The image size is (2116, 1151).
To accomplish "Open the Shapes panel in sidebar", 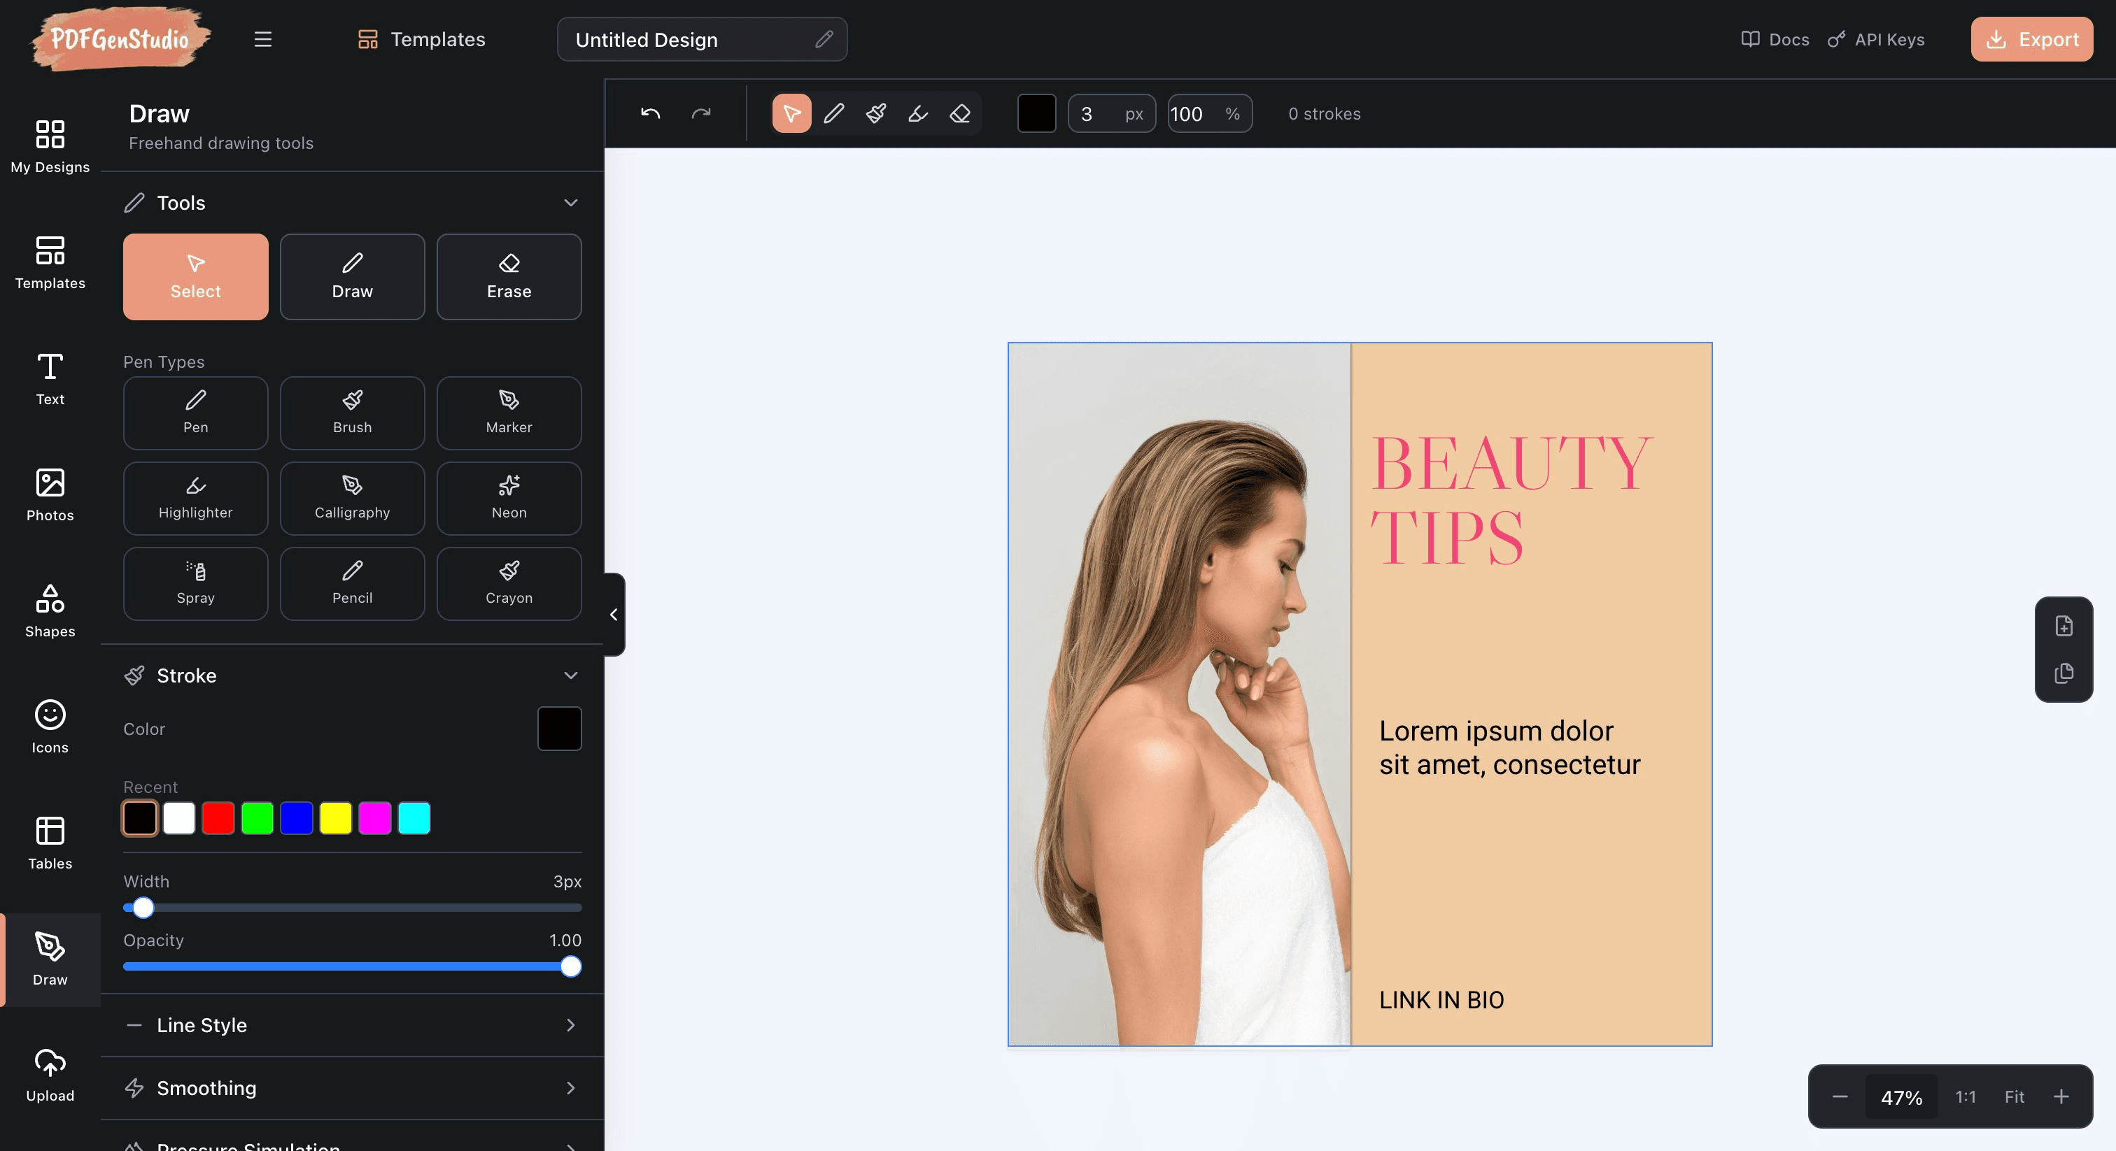I will tap(49, 610).
